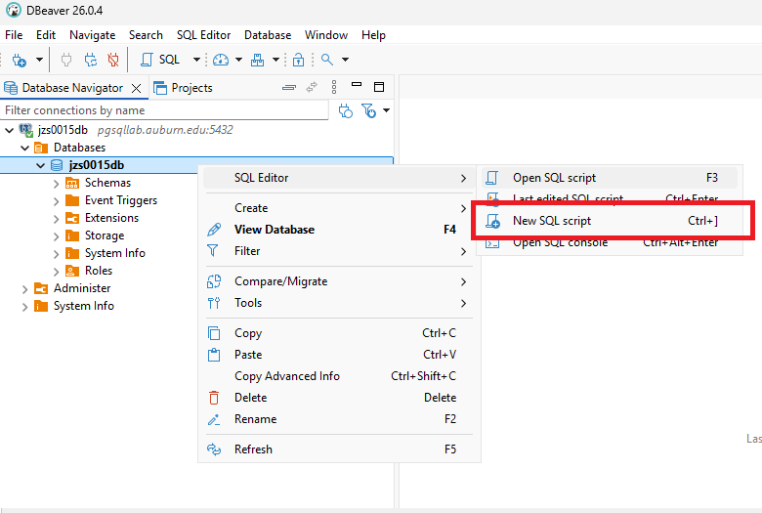This screenshot has height=513, width=762.
Task: Select Roles in the navigator tree
Action: 98,271
